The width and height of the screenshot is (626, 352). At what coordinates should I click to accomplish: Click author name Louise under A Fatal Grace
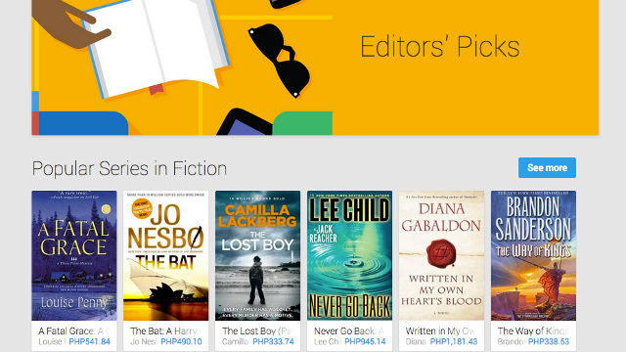[52, 342]
